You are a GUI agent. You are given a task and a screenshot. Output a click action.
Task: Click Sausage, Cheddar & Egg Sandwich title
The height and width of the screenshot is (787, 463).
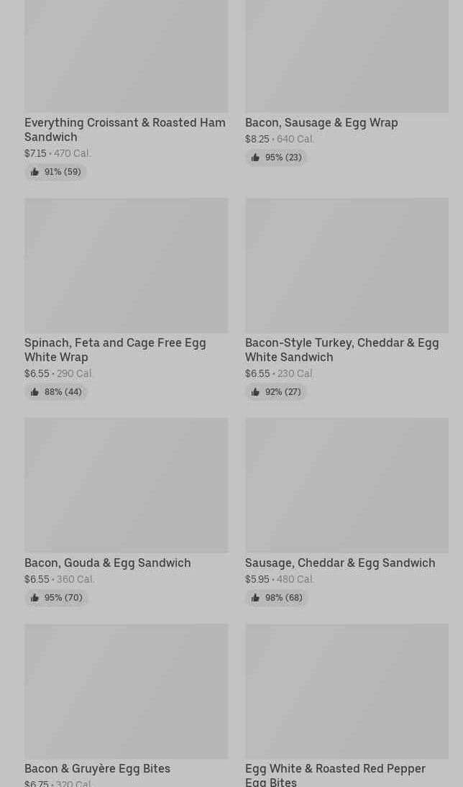pos(340,563)
